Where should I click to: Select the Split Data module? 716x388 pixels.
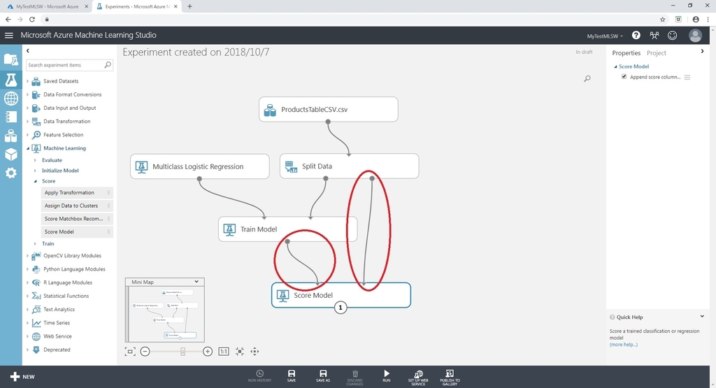349,166
